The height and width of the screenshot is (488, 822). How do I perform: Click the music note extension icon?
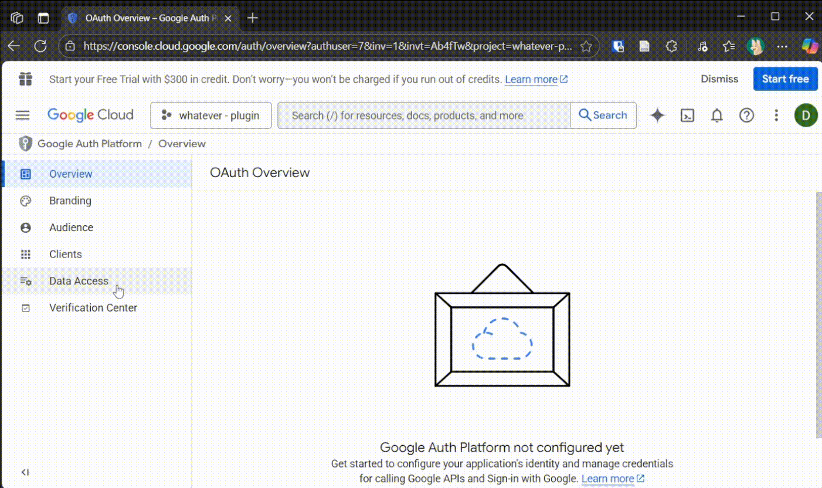tap(702, 46)
